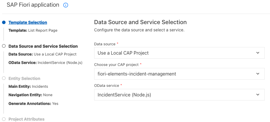
Task: Open the 'Use a Local CAP Project' dropdown
Action: click(177, 53)
